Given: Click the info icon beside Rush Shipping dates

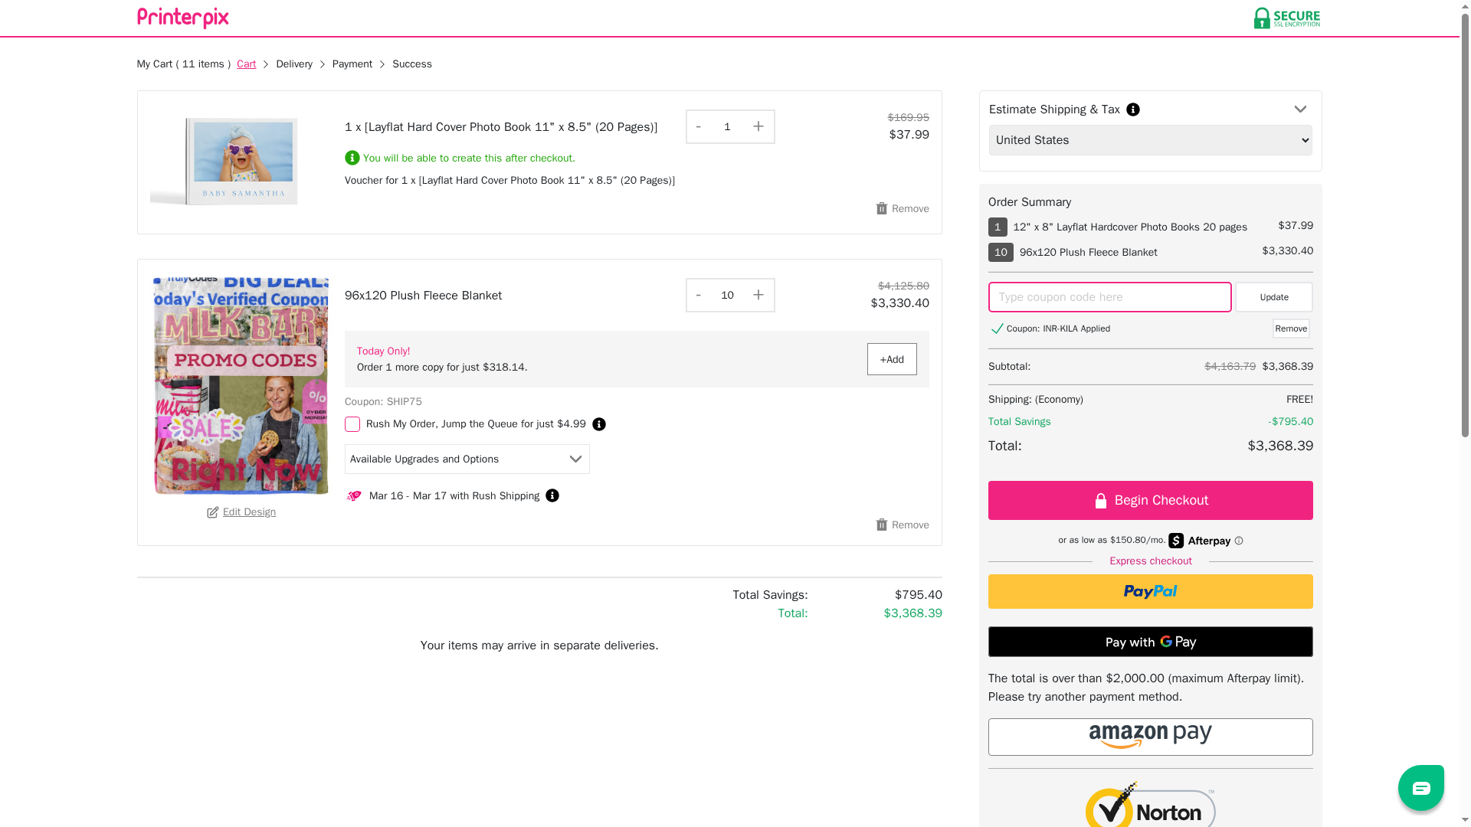Looking at the screenshot, I should tap(552, 495).
